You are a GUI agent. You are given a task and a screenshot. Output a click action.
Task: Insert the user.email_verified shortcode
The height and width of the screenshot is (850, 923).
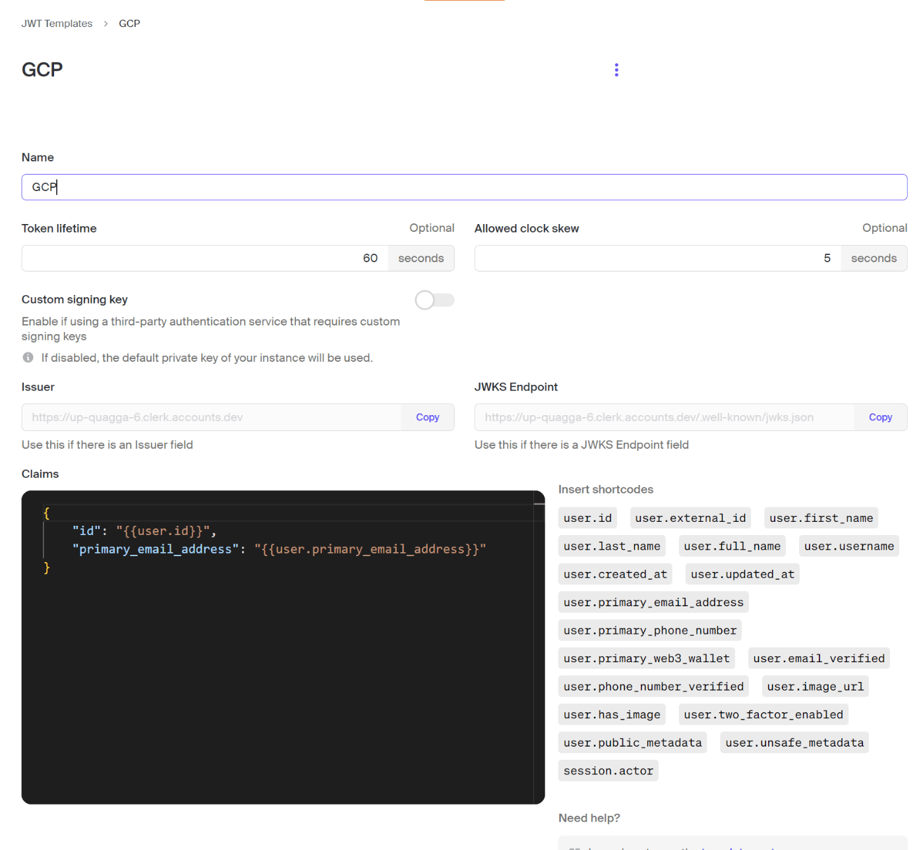point(819,658)
